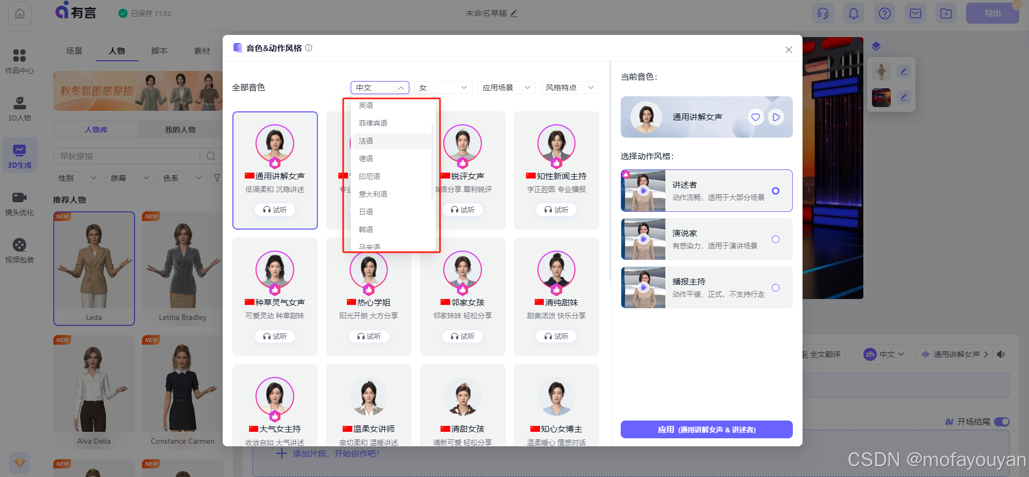Open the 性别 filter dropdown
Screen dimensions: 1029x477
(x=77, y=178)
